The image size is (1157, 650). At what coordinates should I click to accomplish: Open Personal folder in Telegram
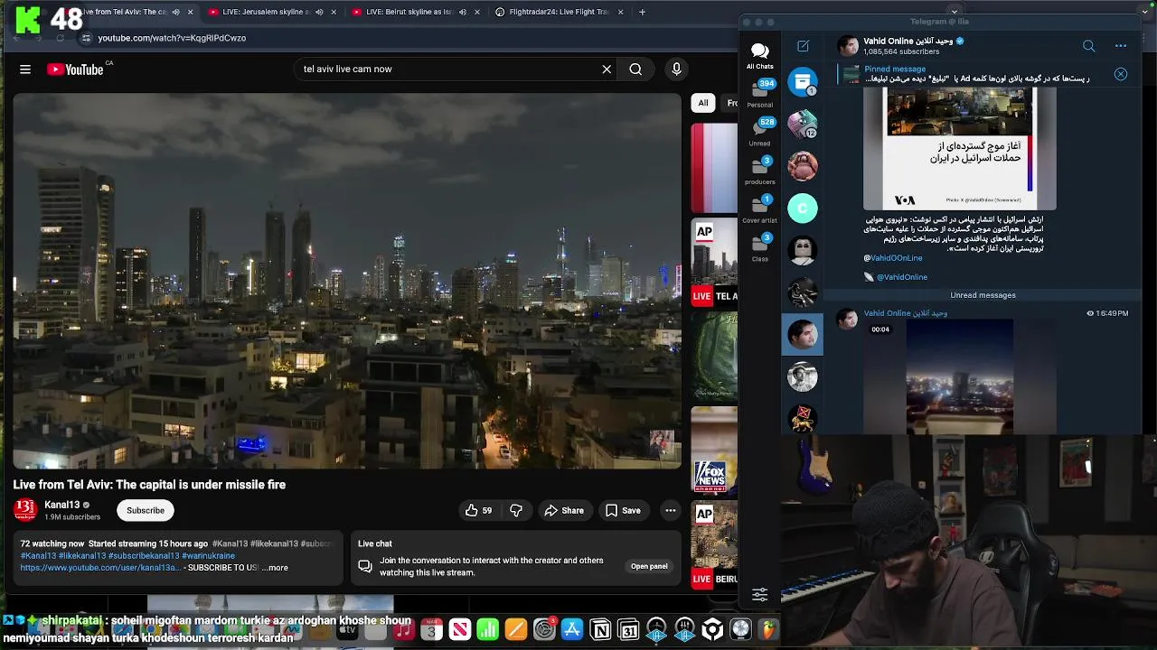coord(760,93)
